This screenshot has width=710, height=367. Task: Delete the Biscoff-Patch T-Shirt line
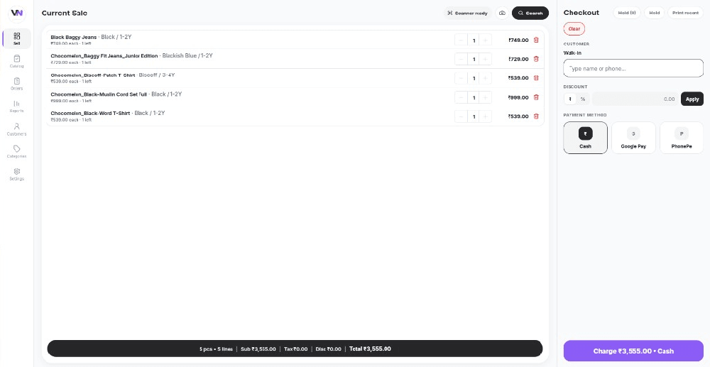(x=536, y=78)
